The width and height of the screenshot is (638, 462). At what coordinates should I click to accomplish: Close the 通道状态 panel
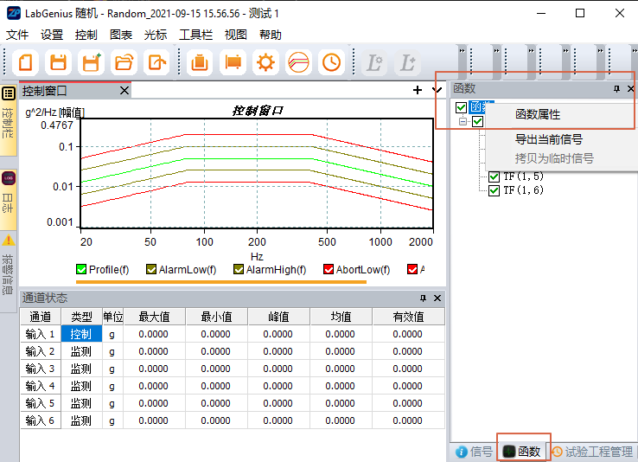437,298
